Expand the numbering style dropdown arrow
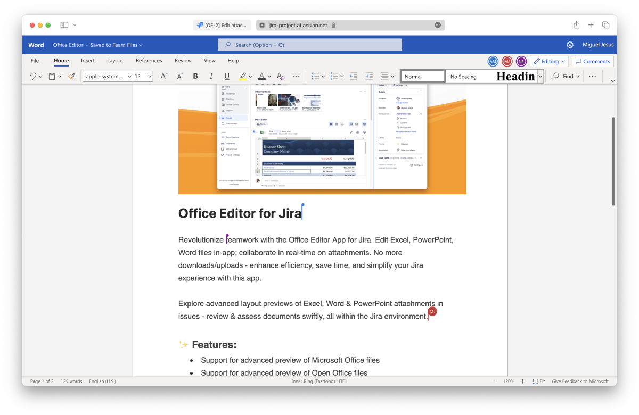 click(x=342, y=77)
